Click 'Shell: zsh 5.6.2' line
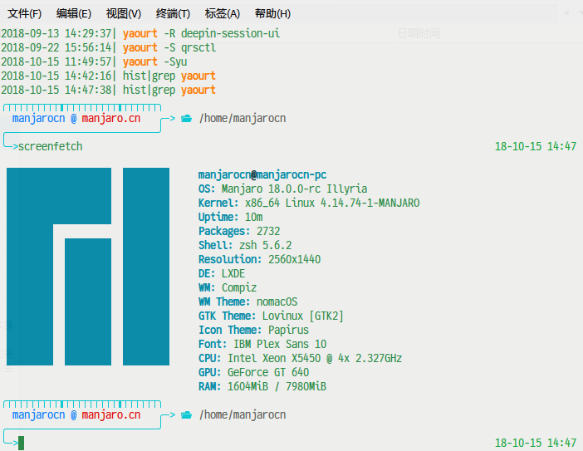The width and height of the screenshot is (583, 451). coord(245,245)
